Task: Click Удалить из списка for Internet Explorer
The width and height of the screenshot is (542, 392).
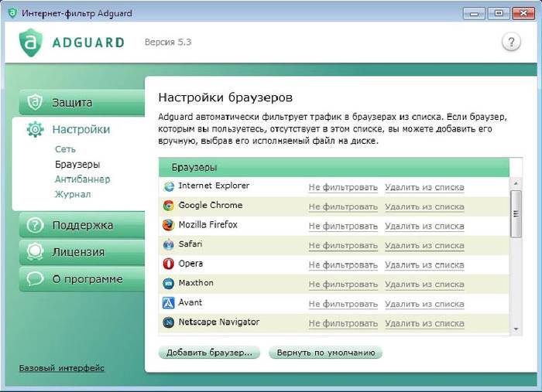Action: click(424, 187)
